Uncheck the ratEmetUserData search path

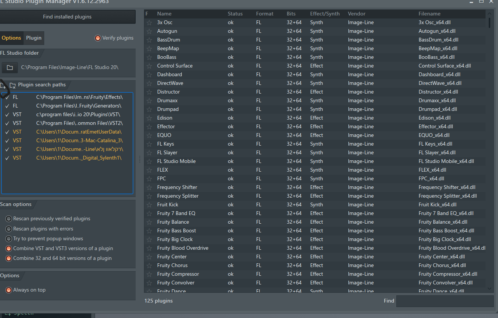7,132
